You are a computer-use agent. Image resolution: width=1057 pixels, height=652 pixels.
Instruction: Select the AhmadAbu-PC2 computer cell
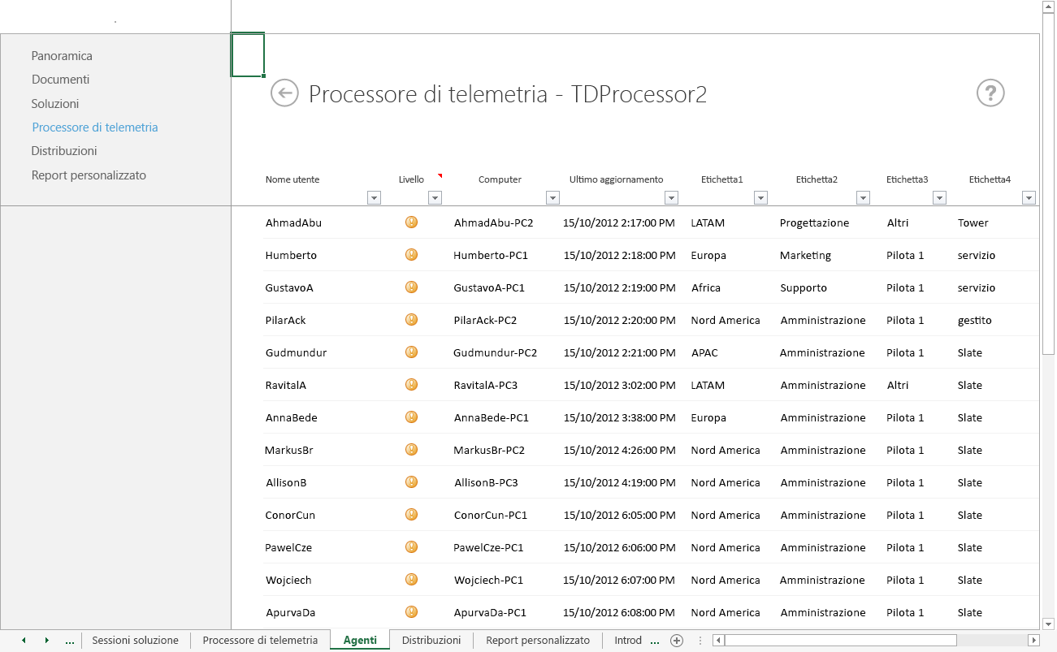493,222
